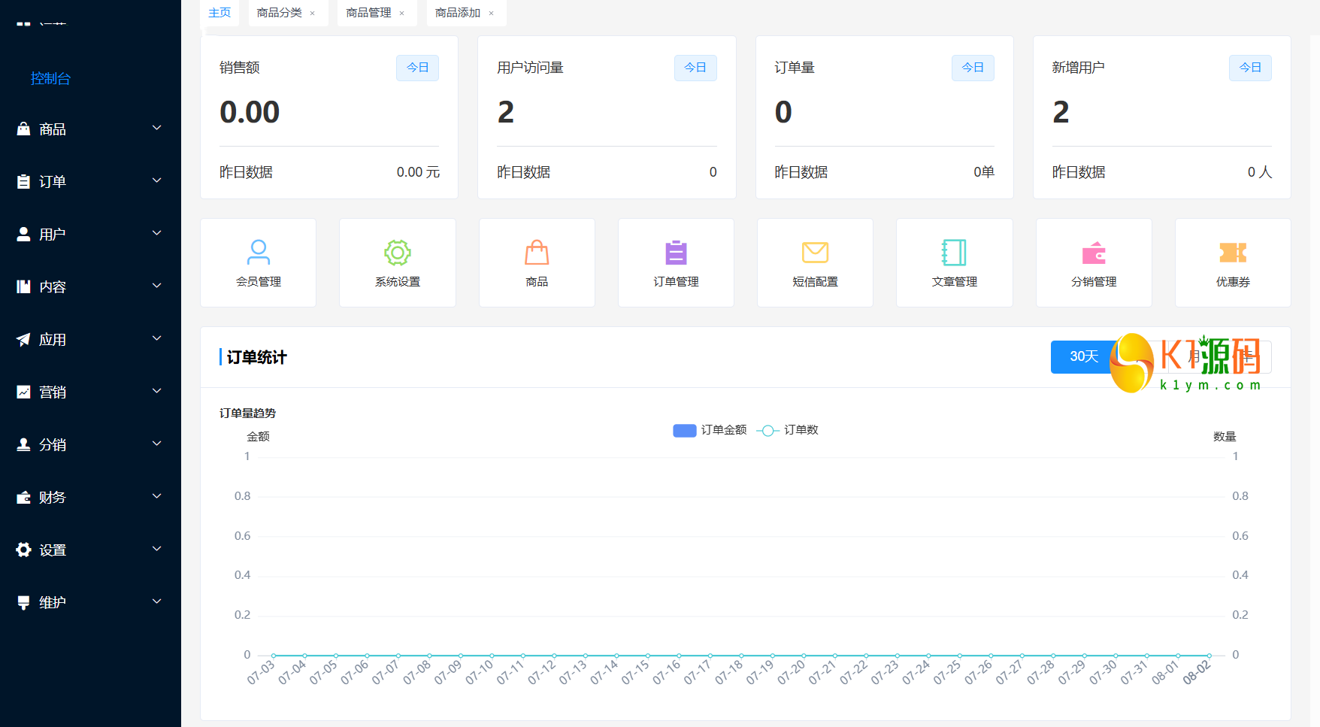Click the 今日 badge on 用户访问量 card

(695, 68)
